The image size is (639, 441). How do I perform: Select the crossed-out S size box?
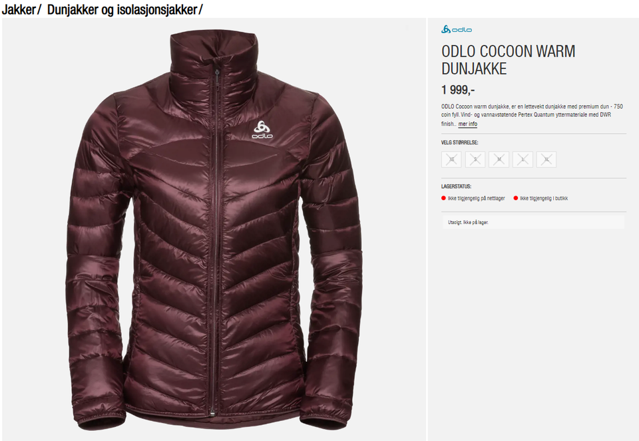click(475, 159)
